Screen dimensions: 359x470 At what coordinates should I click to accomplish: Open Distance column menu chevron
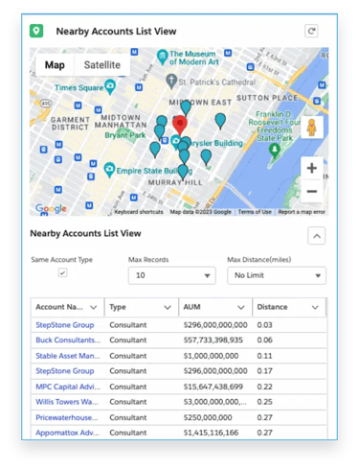pos(315,307)
